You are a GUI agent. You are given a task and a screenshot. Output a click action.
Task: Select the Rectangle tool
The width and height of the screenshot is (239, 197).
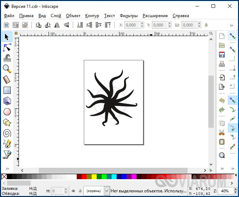click(x=7, y=90)
